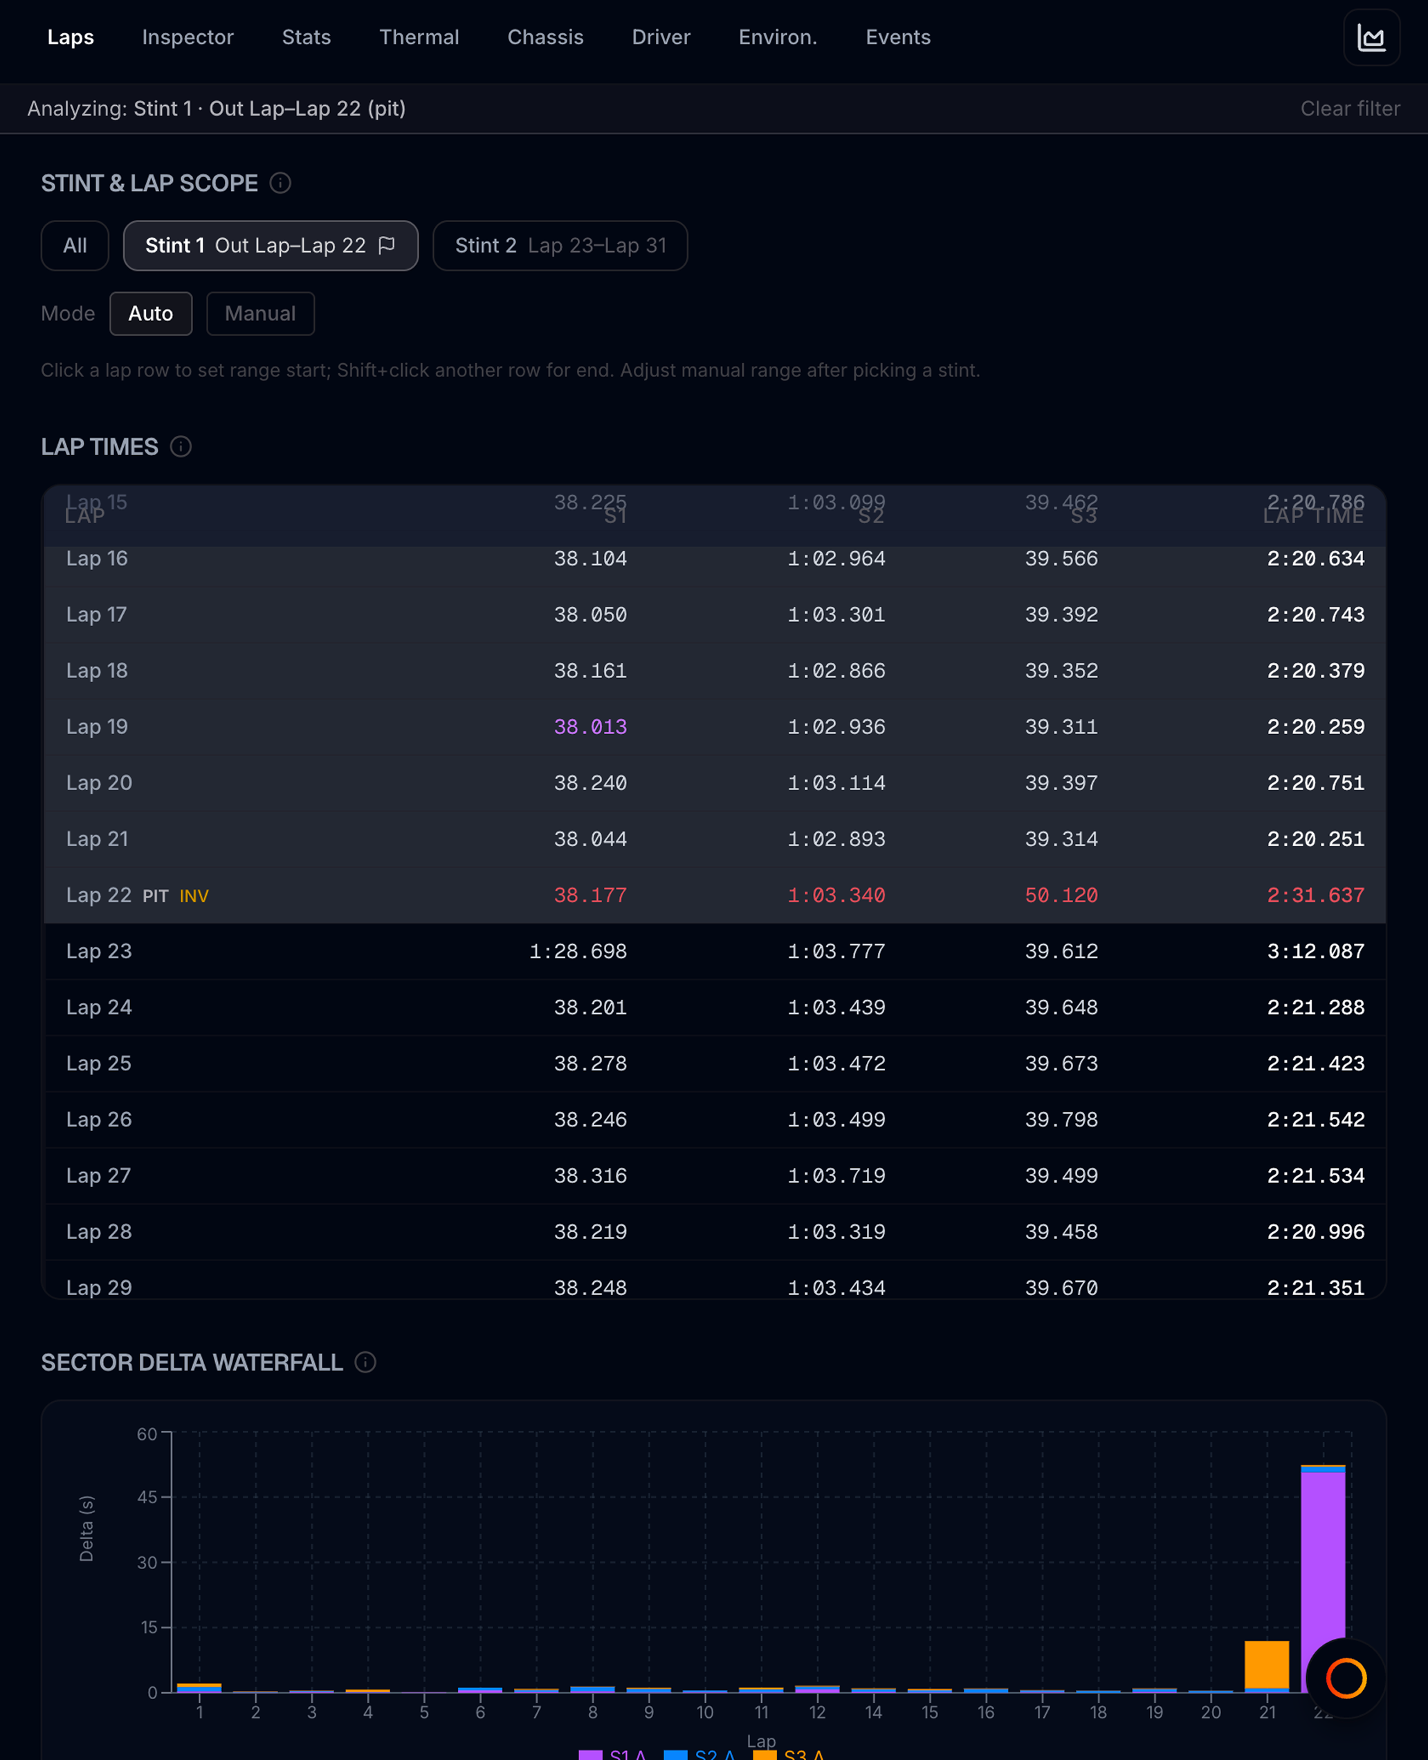Click Lap 22 lap time 2:31.637
The width and height of the screenshot is (1428, 1760).
pyautogui.click(x=1315, y=895)
